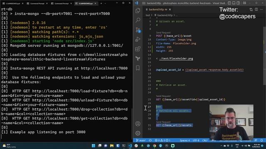Image resolution: width=266 pixels, height=149 pixels.
Task: Show hidden system tray icons chevron
Action: click(221, 146)
